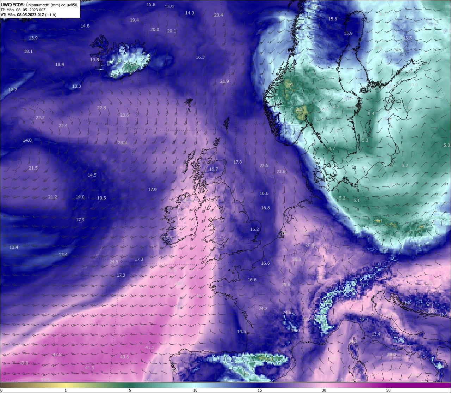Image resolution: width=451 pixels, height=393 pixels.
Task: Click the 16.3 map value
Action: point(200,57)
